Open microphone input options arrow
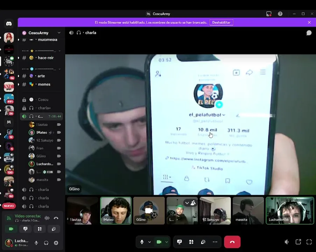Image resolution: width=316 pixels, height=252 pixels. pos(149,242)
